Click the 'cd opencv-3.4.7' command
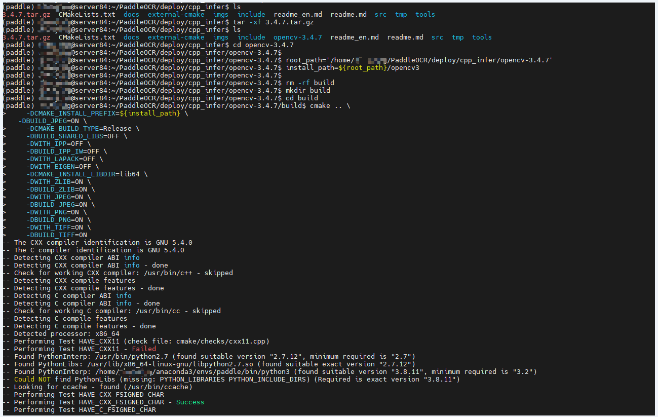The height and width of the screenshot is (417, 658). (264, 45)
